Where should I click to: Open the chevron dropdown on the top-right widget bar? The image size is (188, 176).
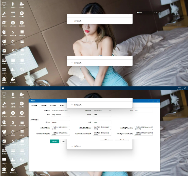tap(159, 12)
